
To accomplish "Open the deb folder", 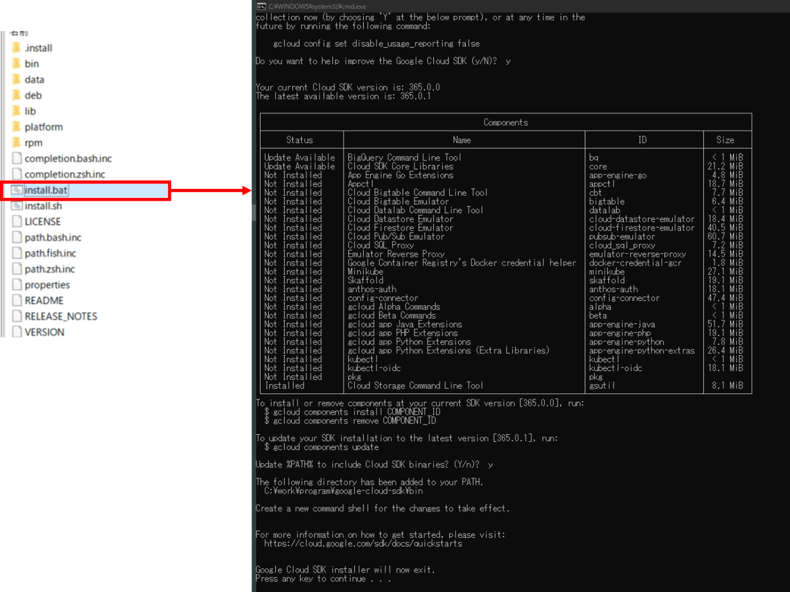I will 33,95.
